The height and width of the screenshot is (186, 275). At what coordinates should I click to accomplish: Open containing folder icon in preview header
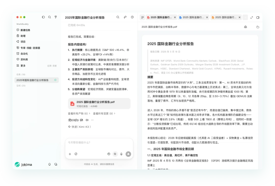pyautogui.click(x=258, y=27)
